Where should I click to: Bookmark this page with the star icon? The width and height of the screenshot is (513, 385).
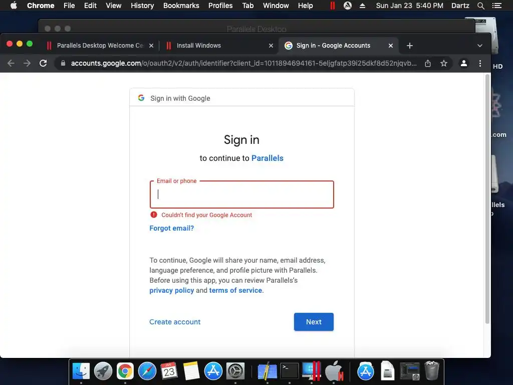point(444,63)
